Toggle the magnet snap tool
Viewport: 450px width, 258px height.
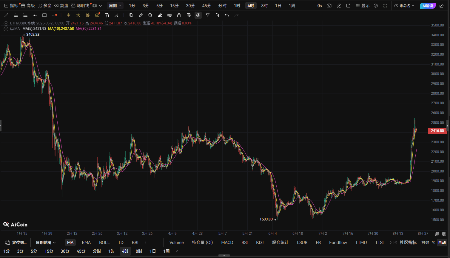pos(198,15)
